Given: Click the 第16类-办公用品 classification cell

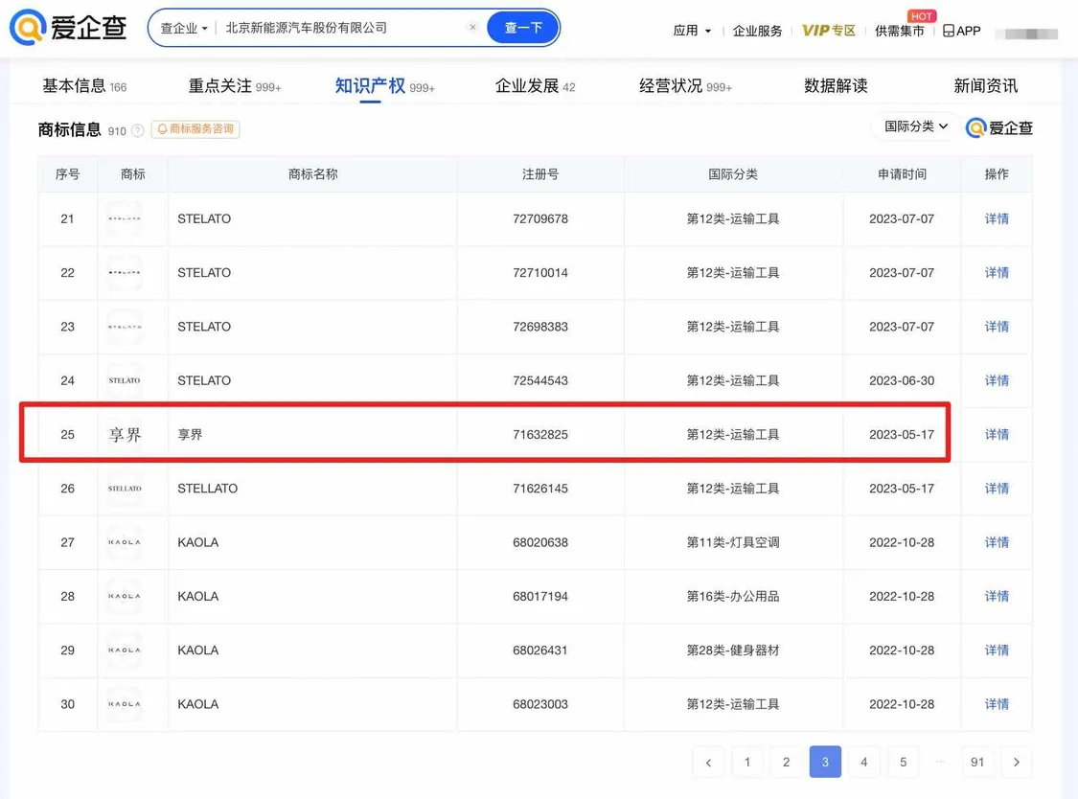Looking at the screenshot, I should 733,596.
